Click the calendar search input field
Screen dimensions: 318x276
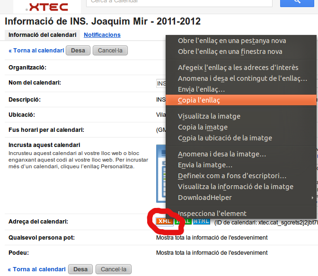[x=179, y=3]
